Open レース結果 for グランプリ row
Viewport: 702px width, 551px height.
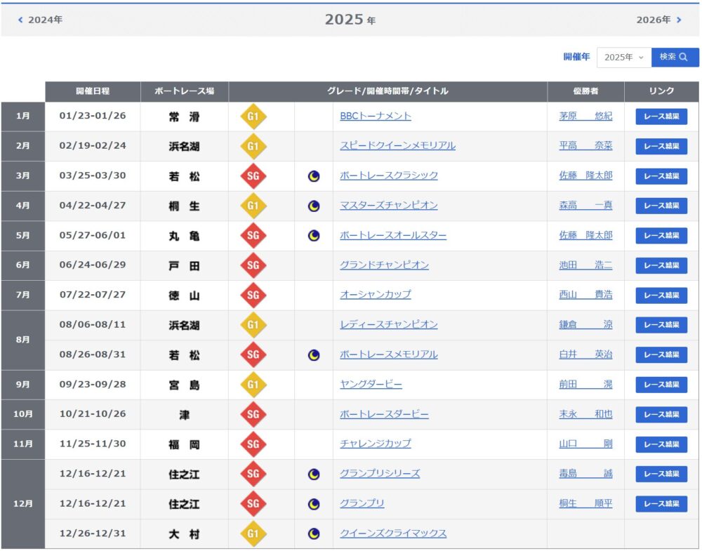point(661,504)
